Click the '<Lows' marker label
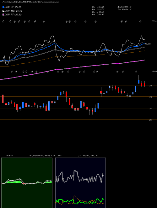 click(x=154, y=71)
